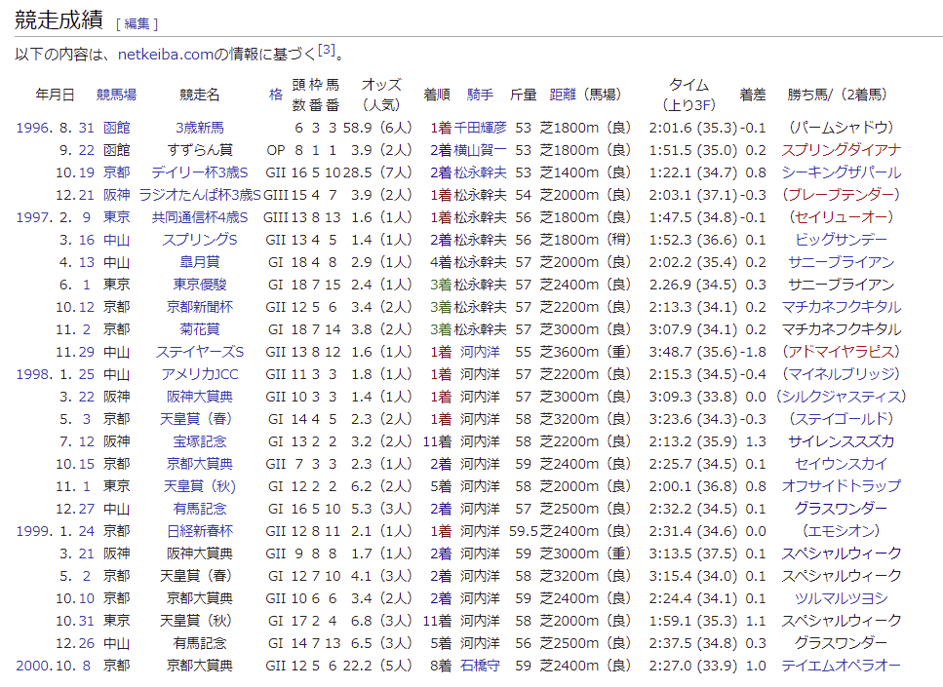Open the アメリカJCC race link
Screen dimensions: 943x687
[x=199, y=374]
